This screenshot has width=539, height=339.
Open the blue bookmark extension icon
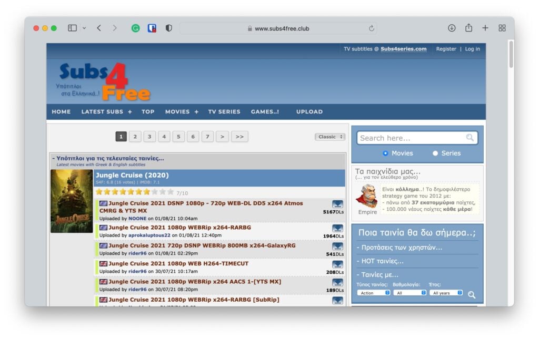pos(152,28)
